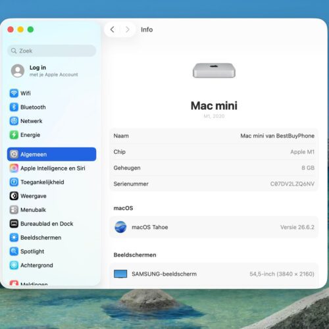The width and height of the screenshot is (329, 329).
Task: Click the memory value '8 GB'
Action: pyautogui.click(x=308, y=168)
